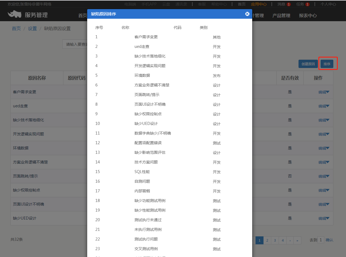Screen dimensions: 346x257
Task: Click the rhino logo icon
Action: click(x=15, y=14)
